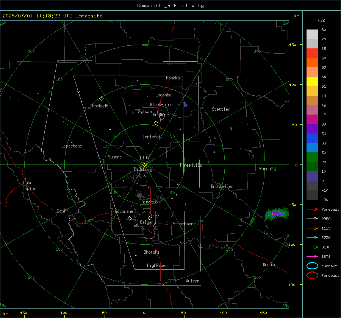Viewport: 341px width, 318px height.
Task: Select the cyan 27ZW arrow legend icon
Action: pos(312,238)
